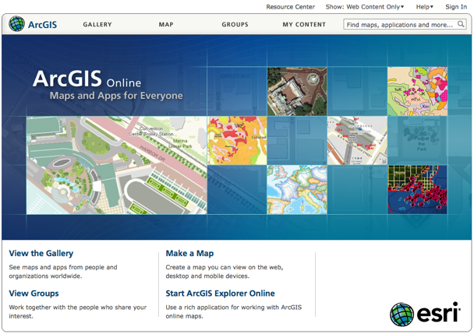Open the Resource Center link
474x334 pixels.
tap(291, 7)
